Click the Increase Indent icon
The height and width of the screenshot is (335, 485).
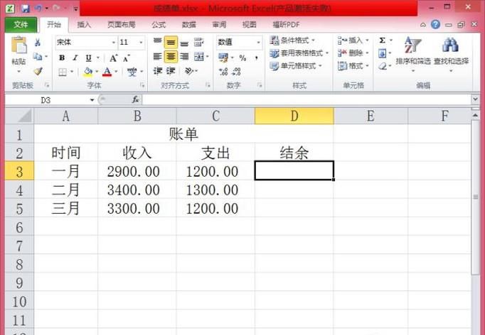click(171, 71)
